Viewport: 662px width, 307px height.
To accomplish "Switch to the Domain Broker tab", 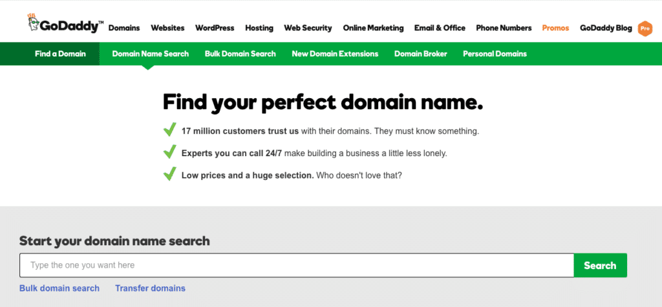I will [x=420, y=54].
